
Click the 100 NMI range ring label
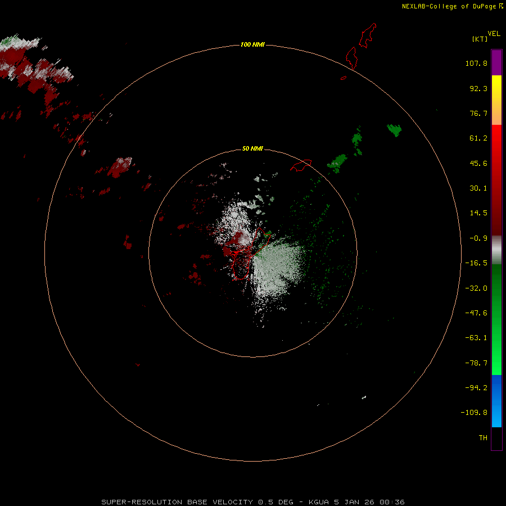pos(252,44)
